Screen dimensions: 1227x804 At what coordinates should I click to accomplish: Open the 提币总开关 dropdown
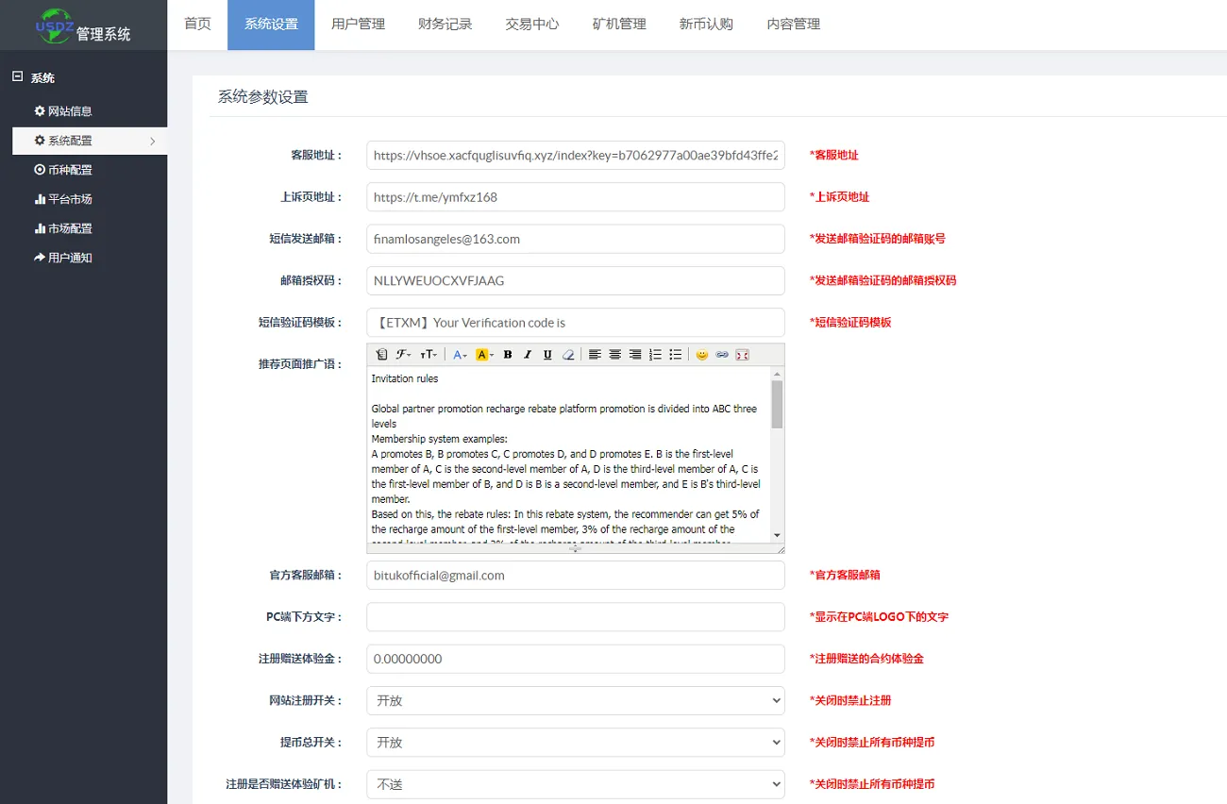point(576,742)
